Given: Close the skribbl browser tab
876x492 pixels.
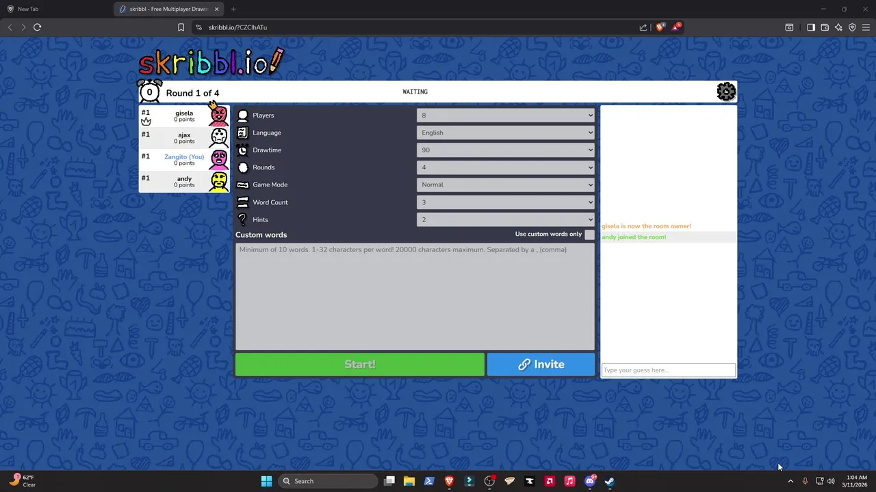Looking at the screenshot, I should [x=216, y=9].
